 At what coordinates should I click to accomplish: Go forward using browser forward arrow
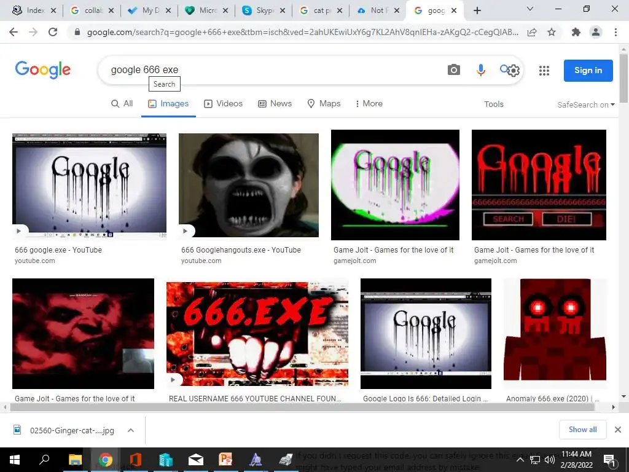33,32
